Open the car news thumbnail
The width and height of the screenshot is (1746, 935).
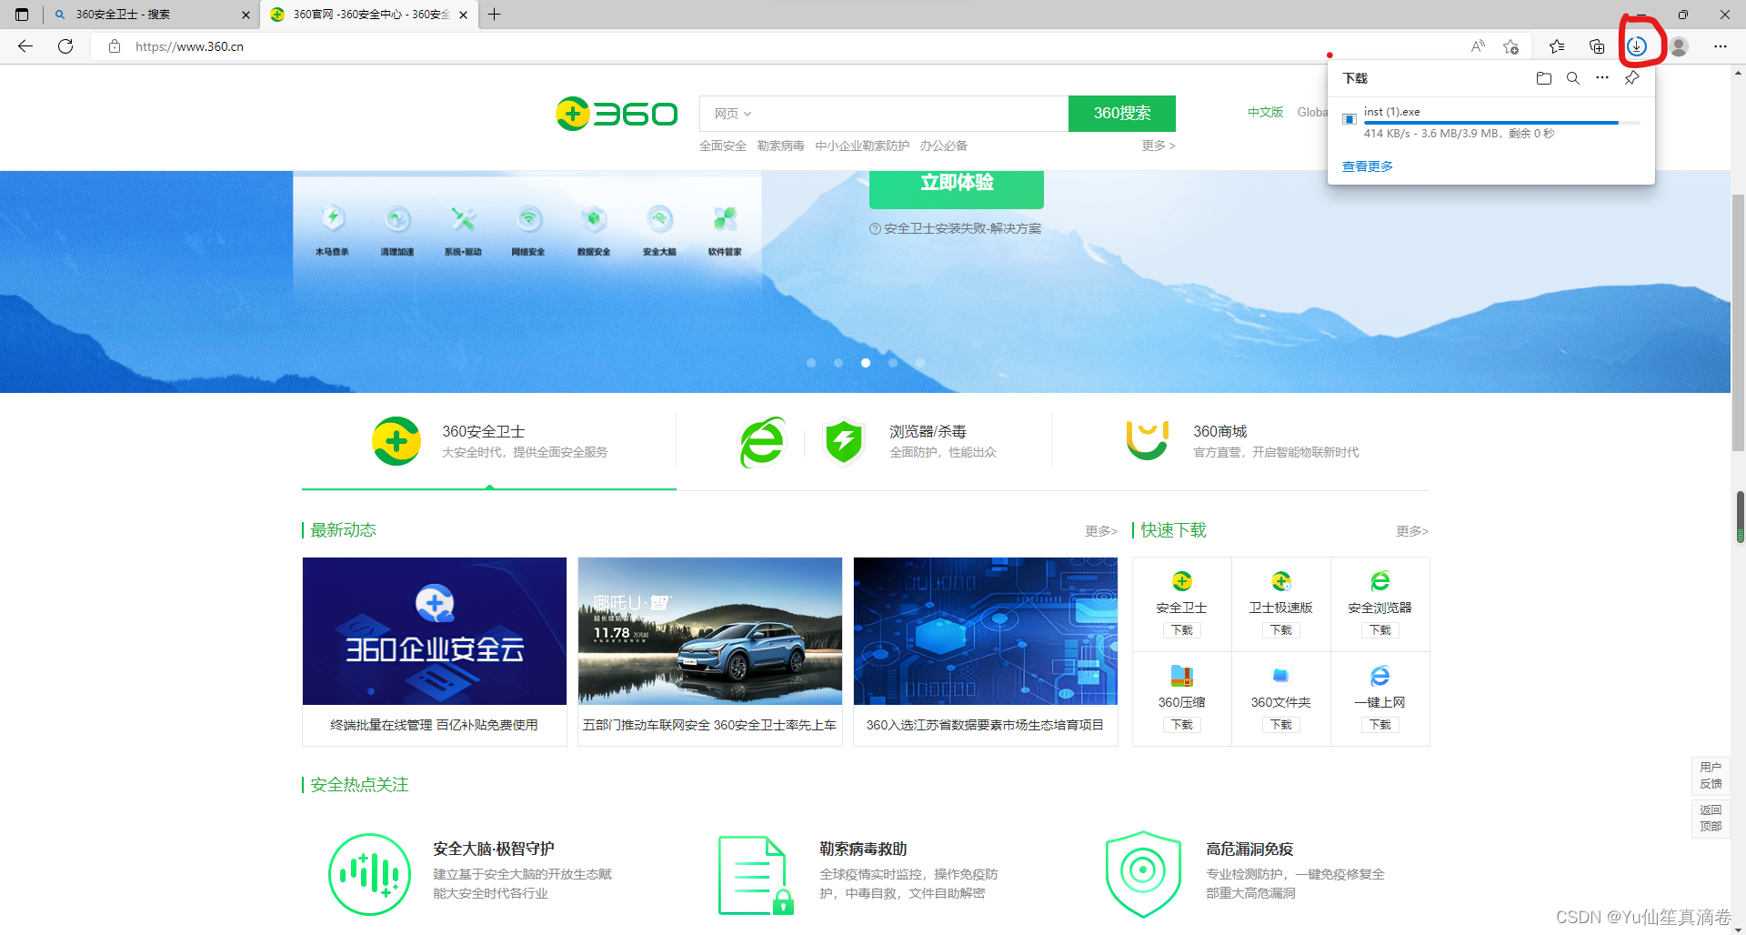[710, 631]
